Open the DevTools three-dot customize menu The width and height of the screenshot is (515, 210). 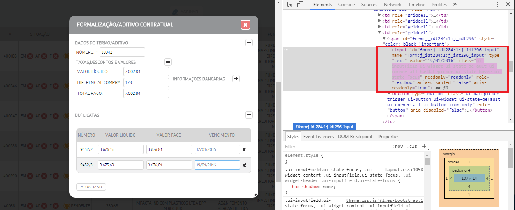tap(497, 5)
